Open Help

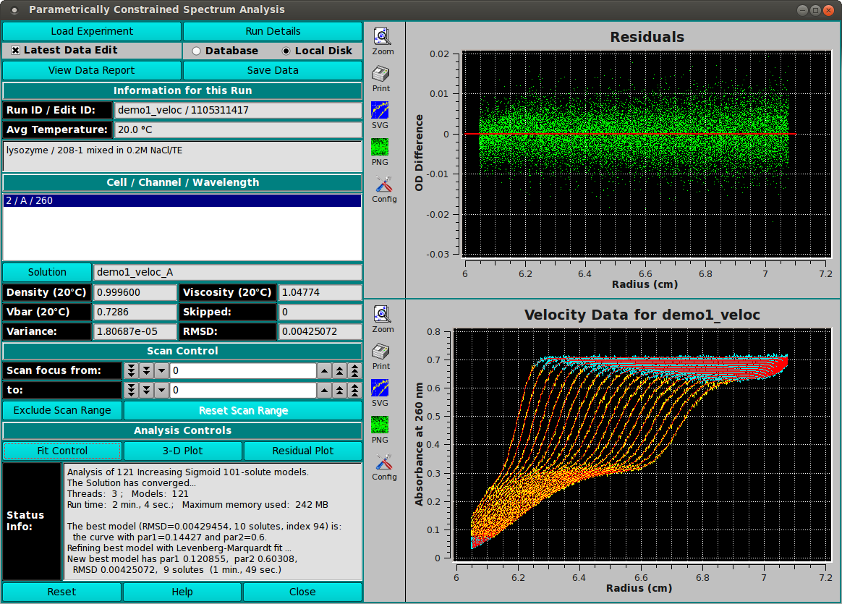(182, 592)
